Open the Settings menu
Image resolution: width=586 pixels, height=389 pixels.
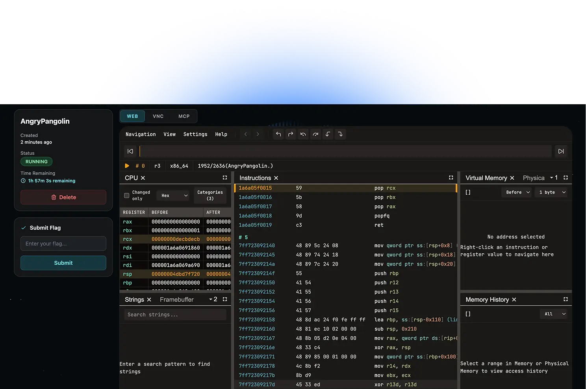195,134
